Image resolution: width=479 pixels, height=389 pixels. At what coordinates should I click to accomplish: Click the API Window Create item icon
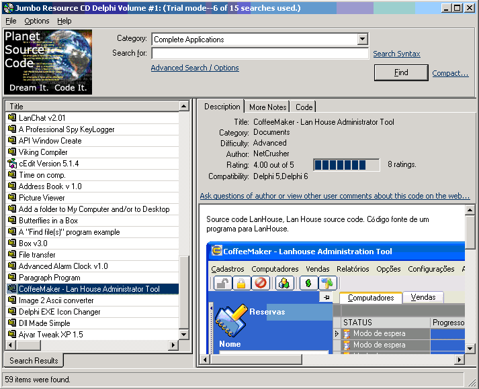pos(12,140)
